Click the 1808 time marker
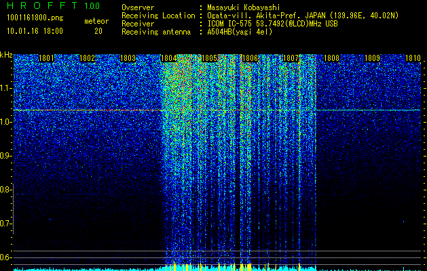 point(331,58)
